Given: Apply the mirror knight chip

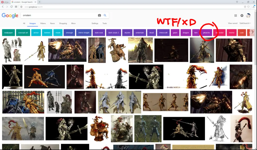Looking at the screenshot, I should point(84,33).
